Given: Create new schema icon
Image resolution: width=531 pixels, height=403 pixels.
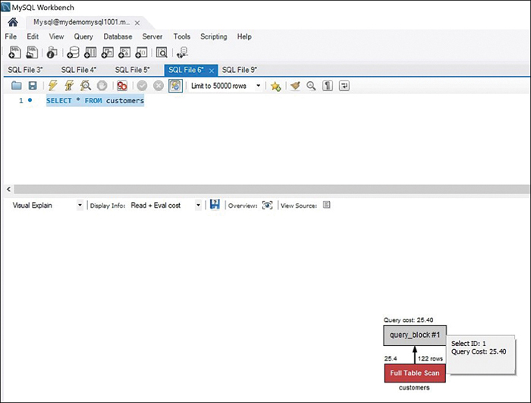Looking at the screenshot, I should [x=73, y=52].
